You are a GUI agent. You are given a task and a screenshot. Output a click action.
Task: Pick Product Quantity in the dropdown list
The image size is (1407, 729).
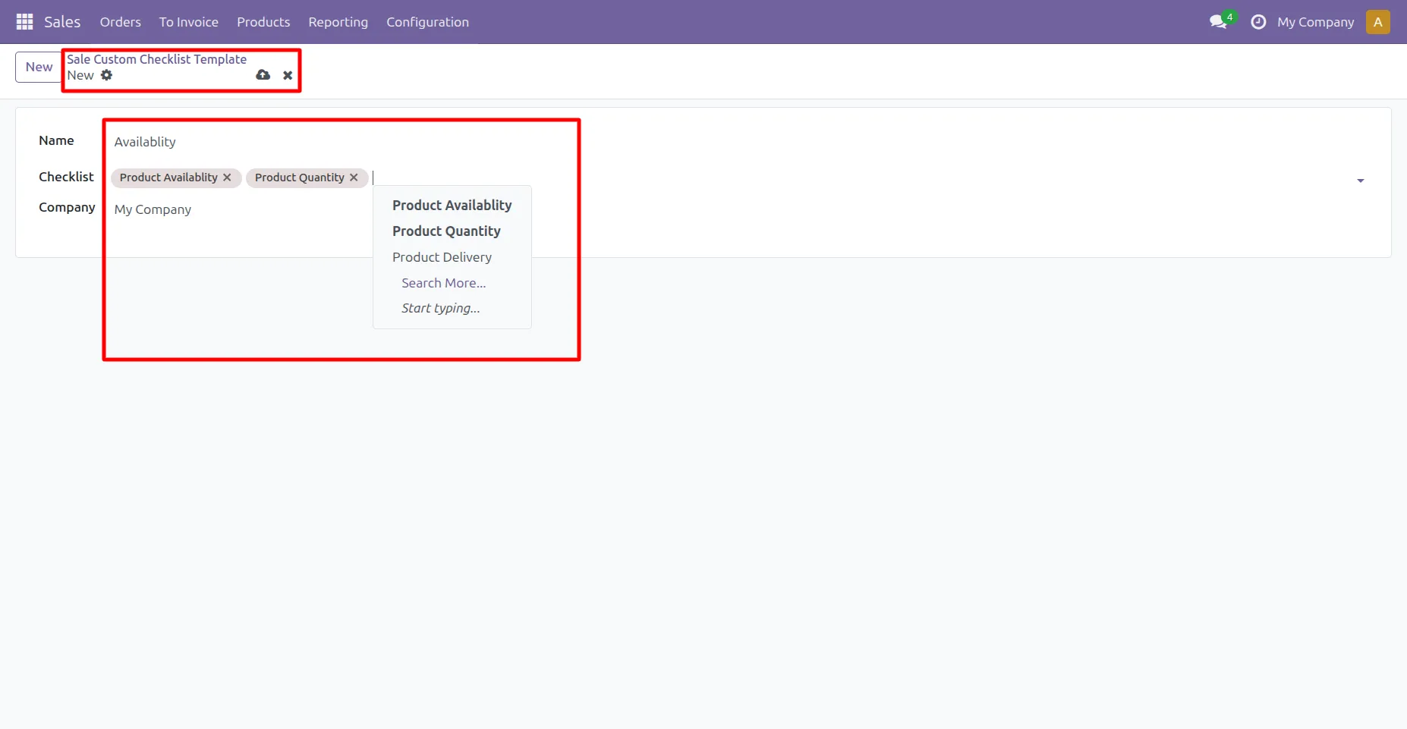446,231
